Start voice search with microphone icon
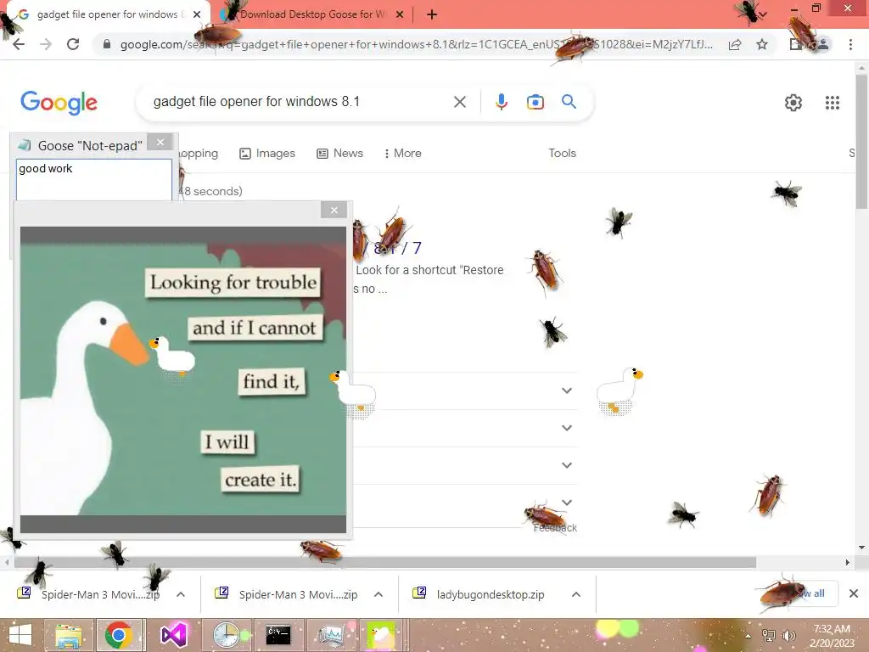 (x=501, y=102)
